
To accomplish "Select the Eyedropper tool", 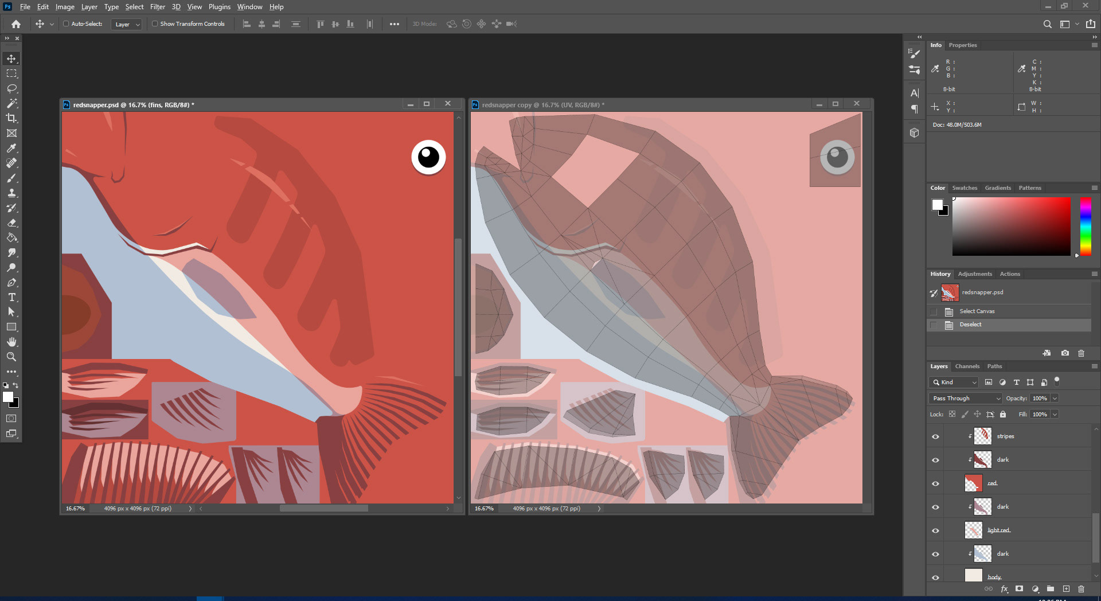I will point(11,148).
